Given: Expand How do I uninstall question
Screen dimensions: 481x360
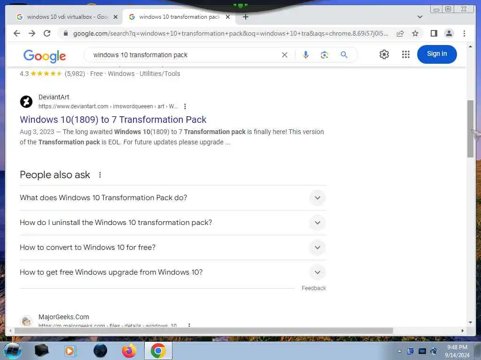Looking at the screenshot, I should (318, 223).
